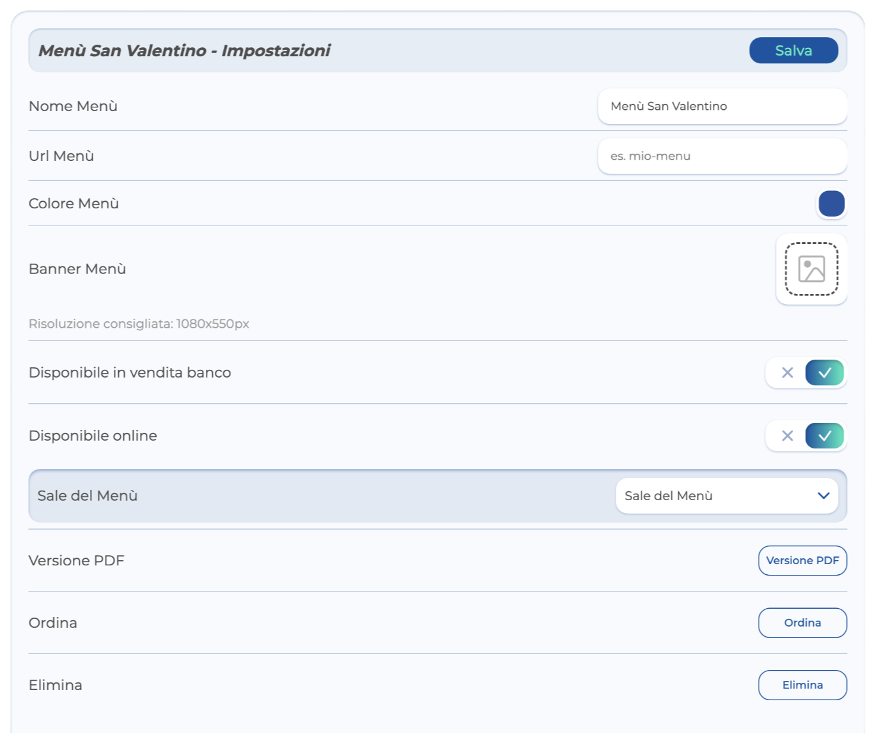Click the Disponibile online label text
Viewport: 872px width, 741px height.
click(93, 436)
